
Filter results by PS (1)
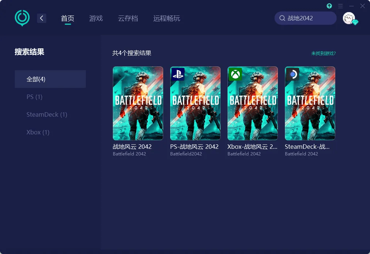[34, 97]
